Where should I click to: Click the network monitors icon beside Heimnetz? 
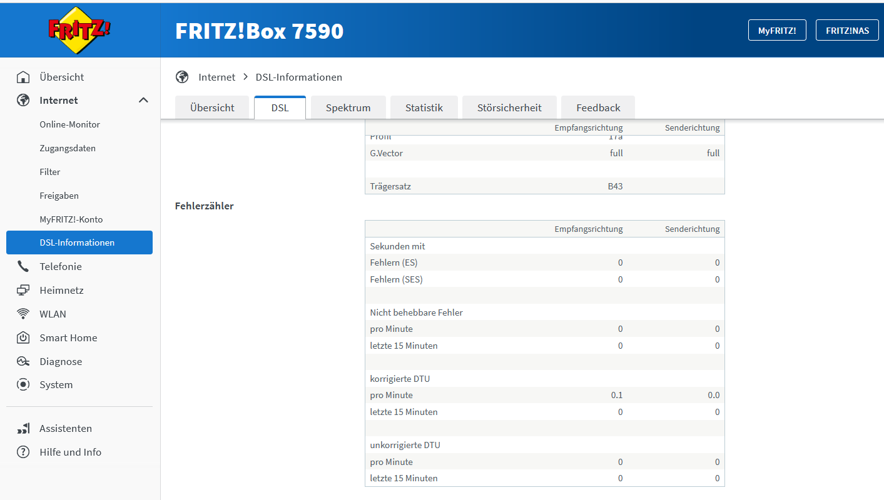(23, 290)
